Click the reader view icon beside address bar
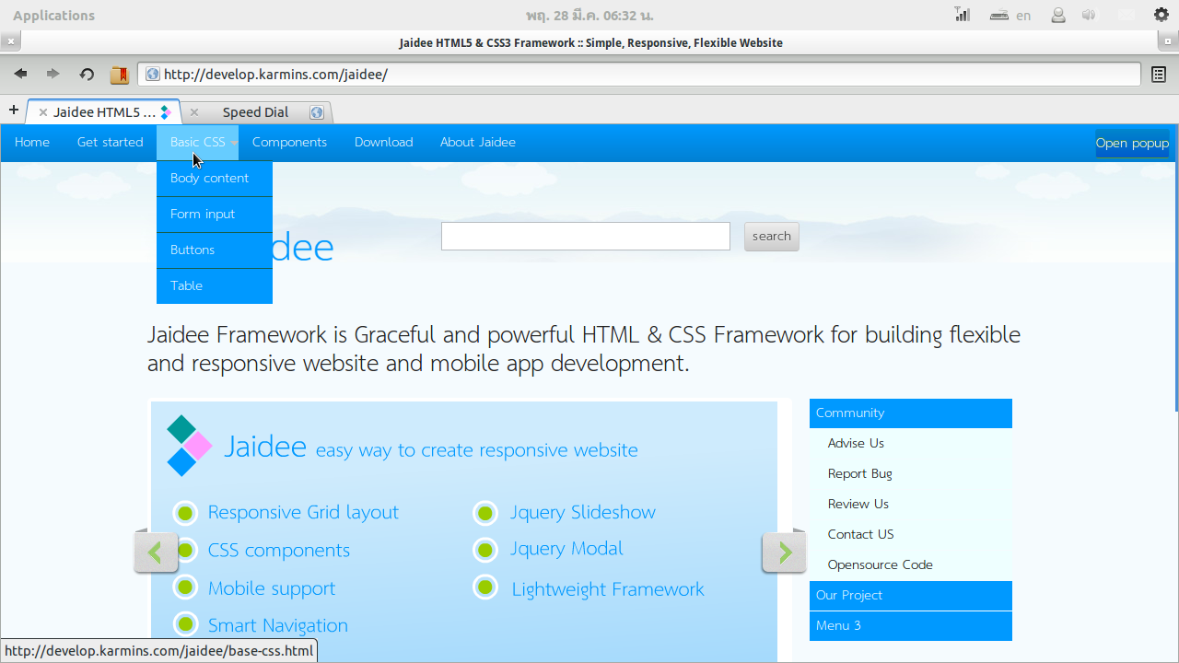 (1159, 74)
